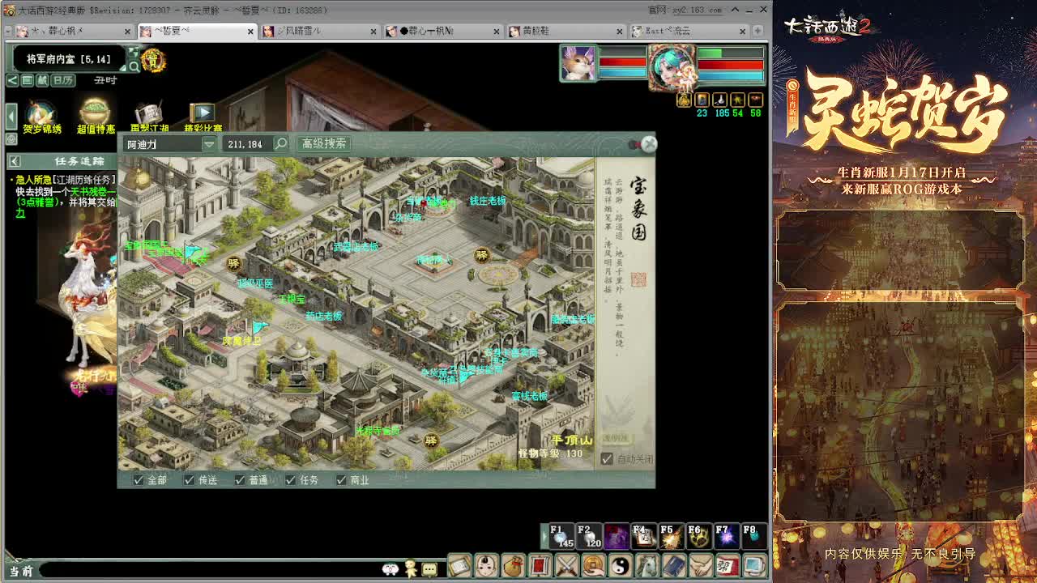This screenshot has height=583, width=1037.
Task: Search the map coordinates with the magnifier
Action: tap(281, 143)
